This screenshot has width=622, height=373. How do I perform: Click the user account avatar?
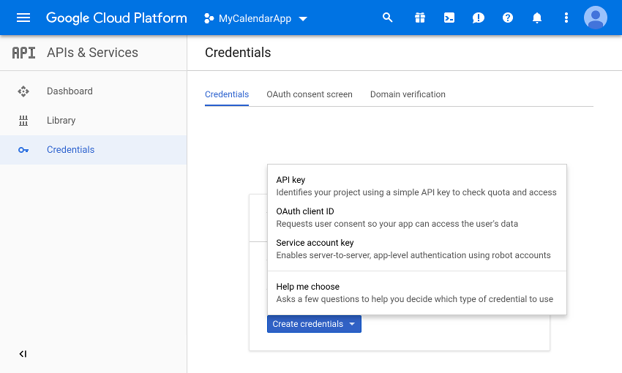[596, 18]
